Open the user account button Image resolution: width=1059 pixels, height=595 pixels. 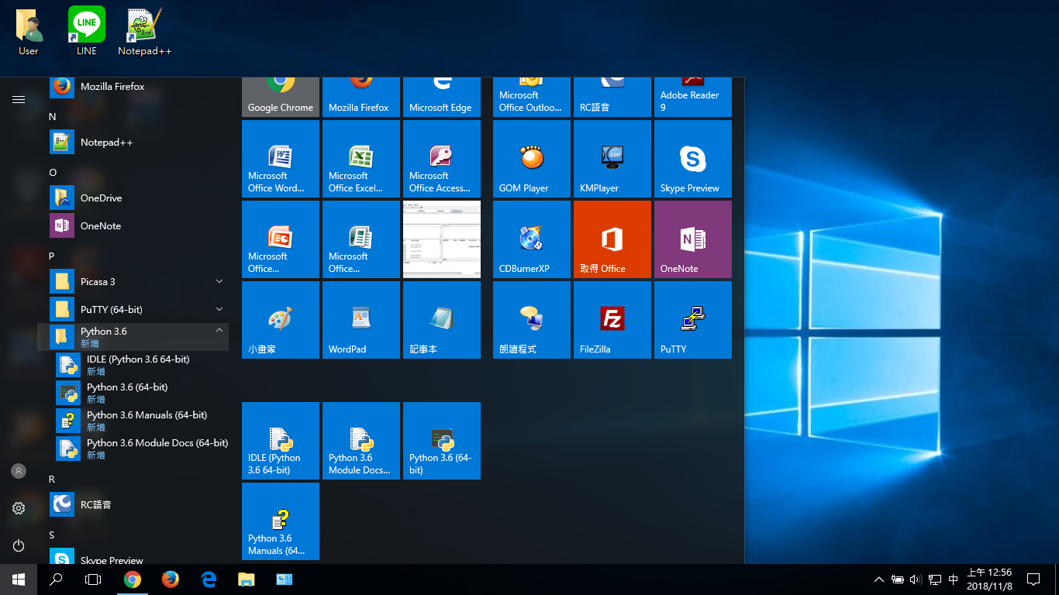point(19,471)
